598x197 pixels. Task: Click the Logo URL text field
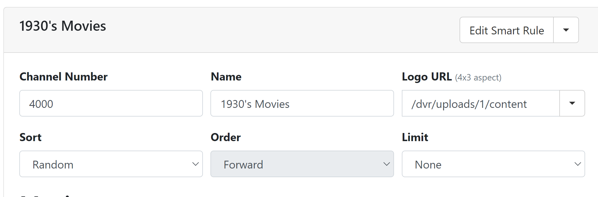pyautogui.click(x=481, y=103)
